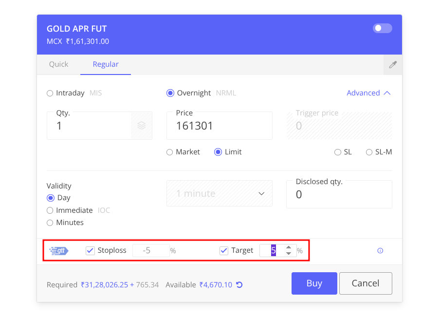Click the info icon near Target

tap(380, 251)
